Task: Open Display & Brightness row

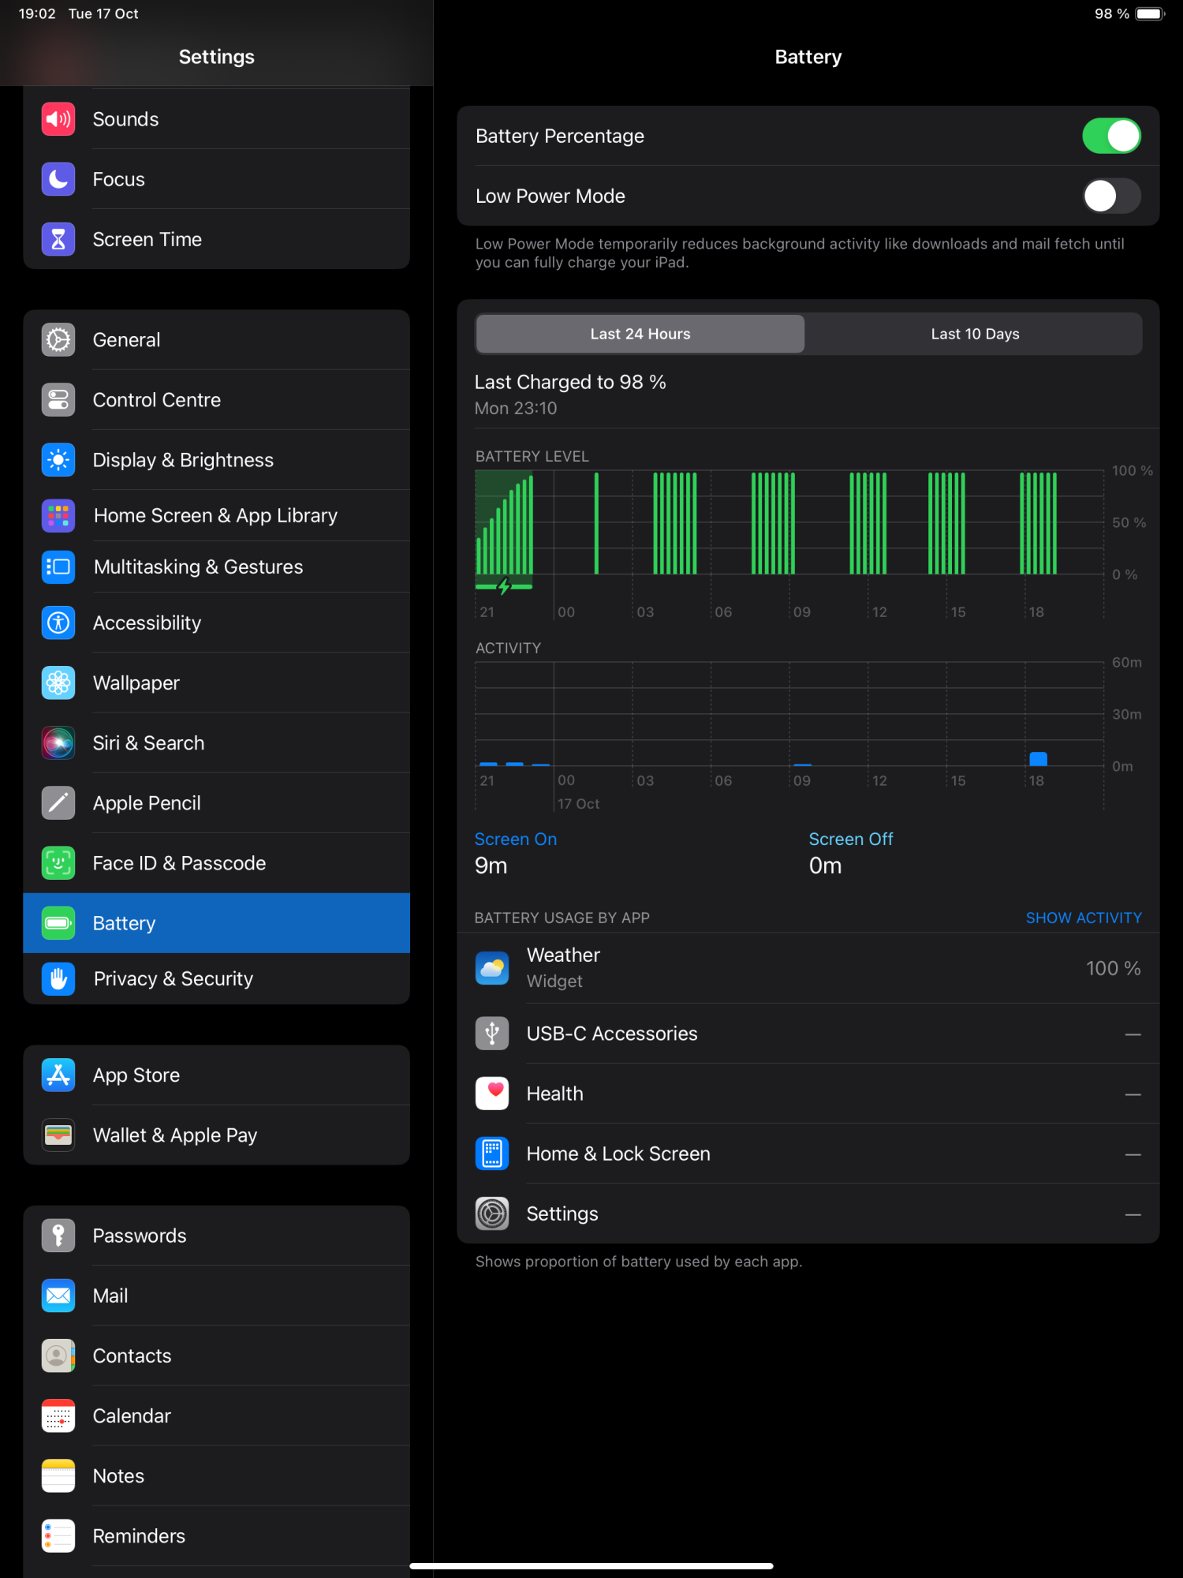Action: [x=217, y=460]
